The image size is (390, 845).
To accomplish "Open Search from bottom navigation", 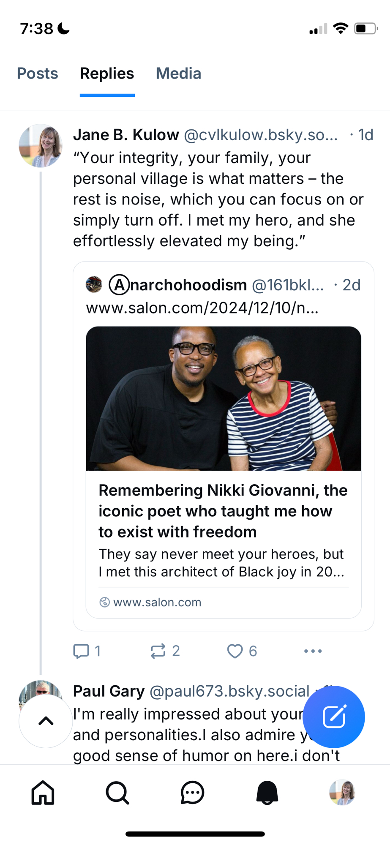I will [117, 793].
